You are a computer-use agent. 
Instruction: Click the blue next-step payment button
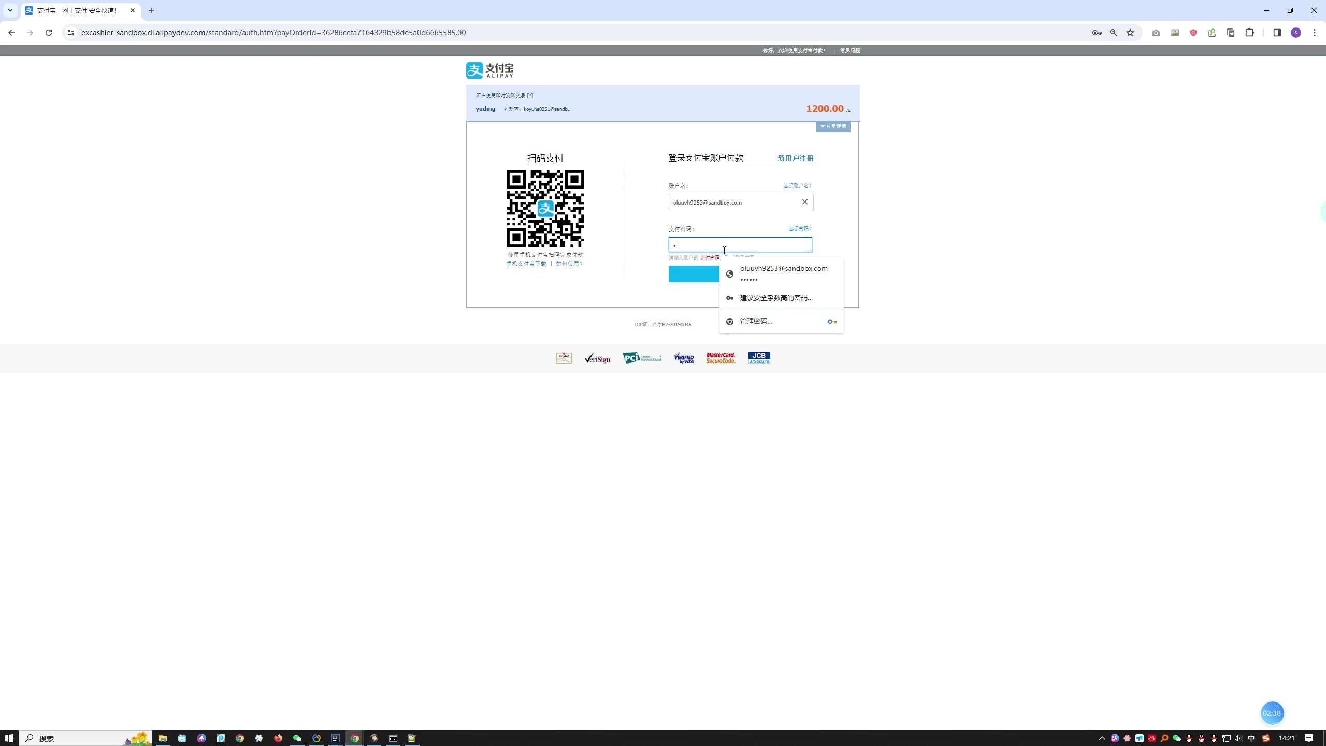(694, 274)
